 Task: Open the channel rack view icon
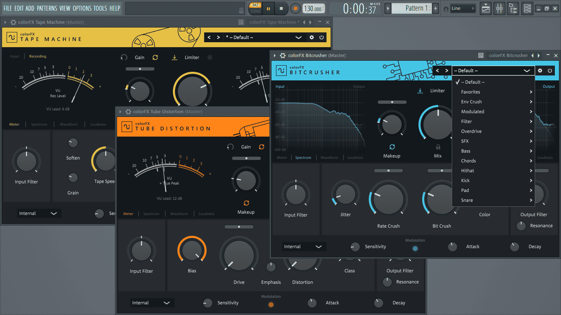527,8
